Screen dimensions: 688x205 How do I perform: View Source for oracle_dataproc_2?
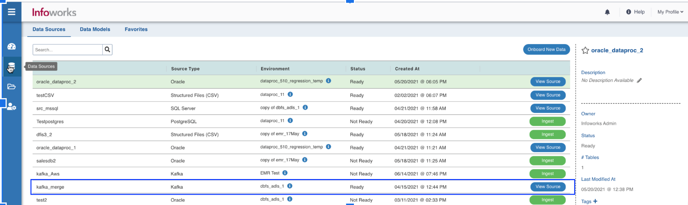[x=548, y=81]
